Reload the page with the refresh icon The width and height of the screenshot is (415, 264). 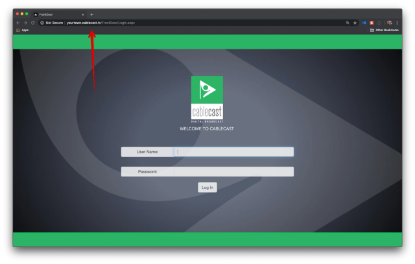[33, 23]
